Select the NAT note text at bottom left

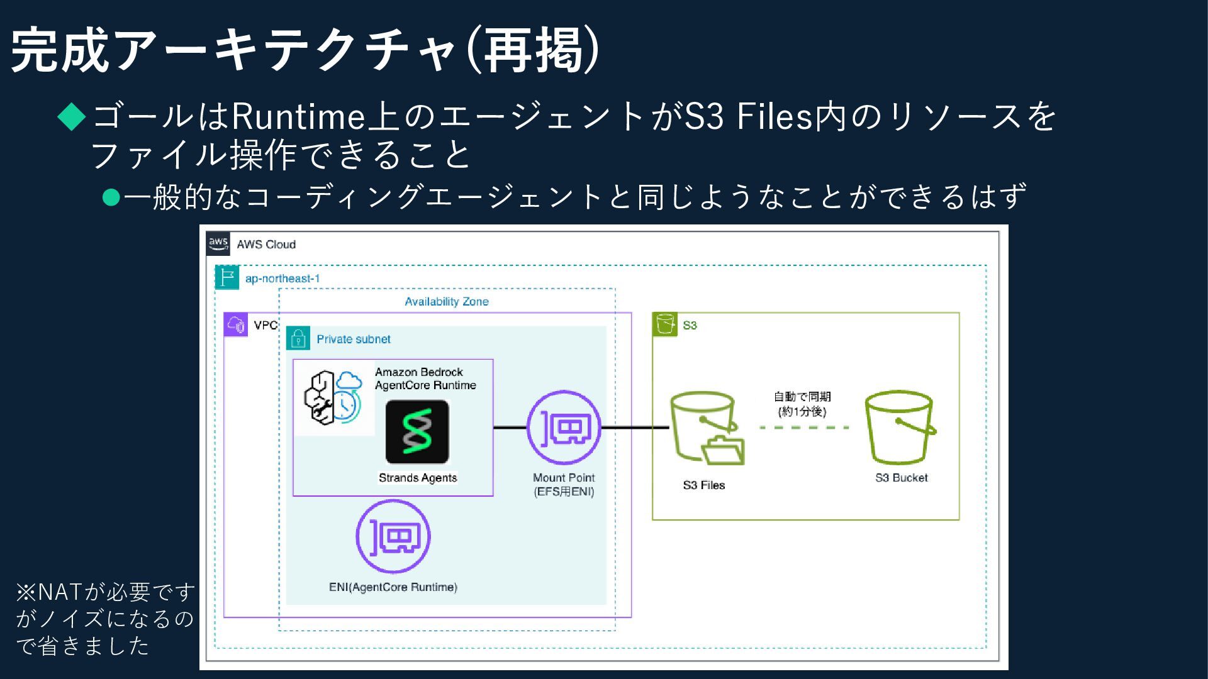coord(105,619)
